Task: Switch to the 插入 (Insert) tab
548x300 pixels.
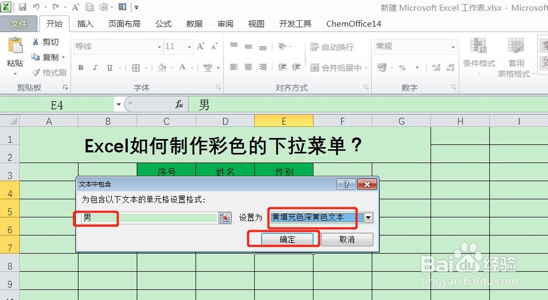Action: coord(85,24)
